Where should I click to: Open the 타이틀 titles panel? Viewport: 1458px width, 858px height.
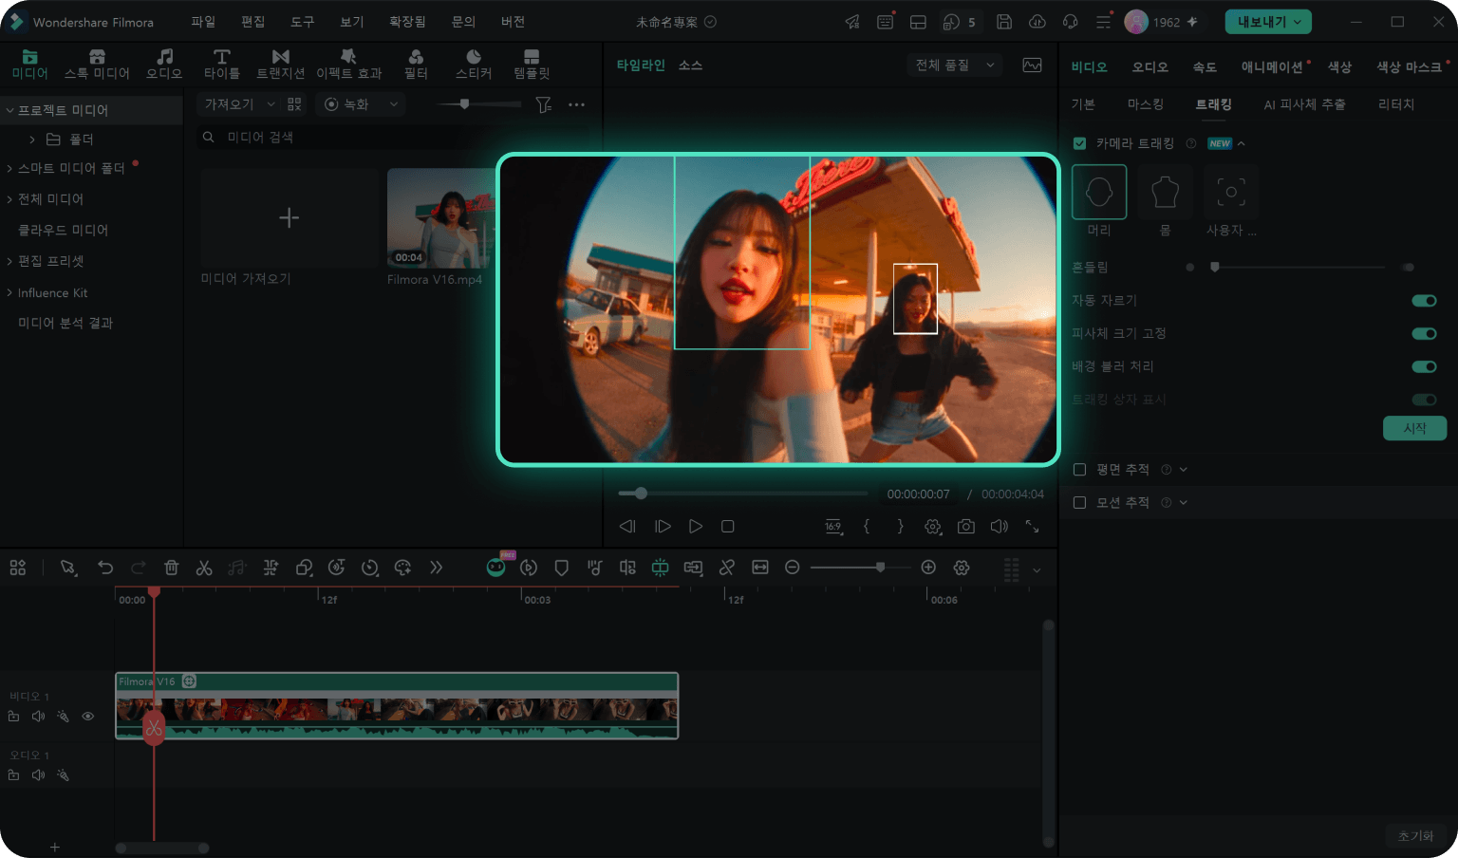221,65
